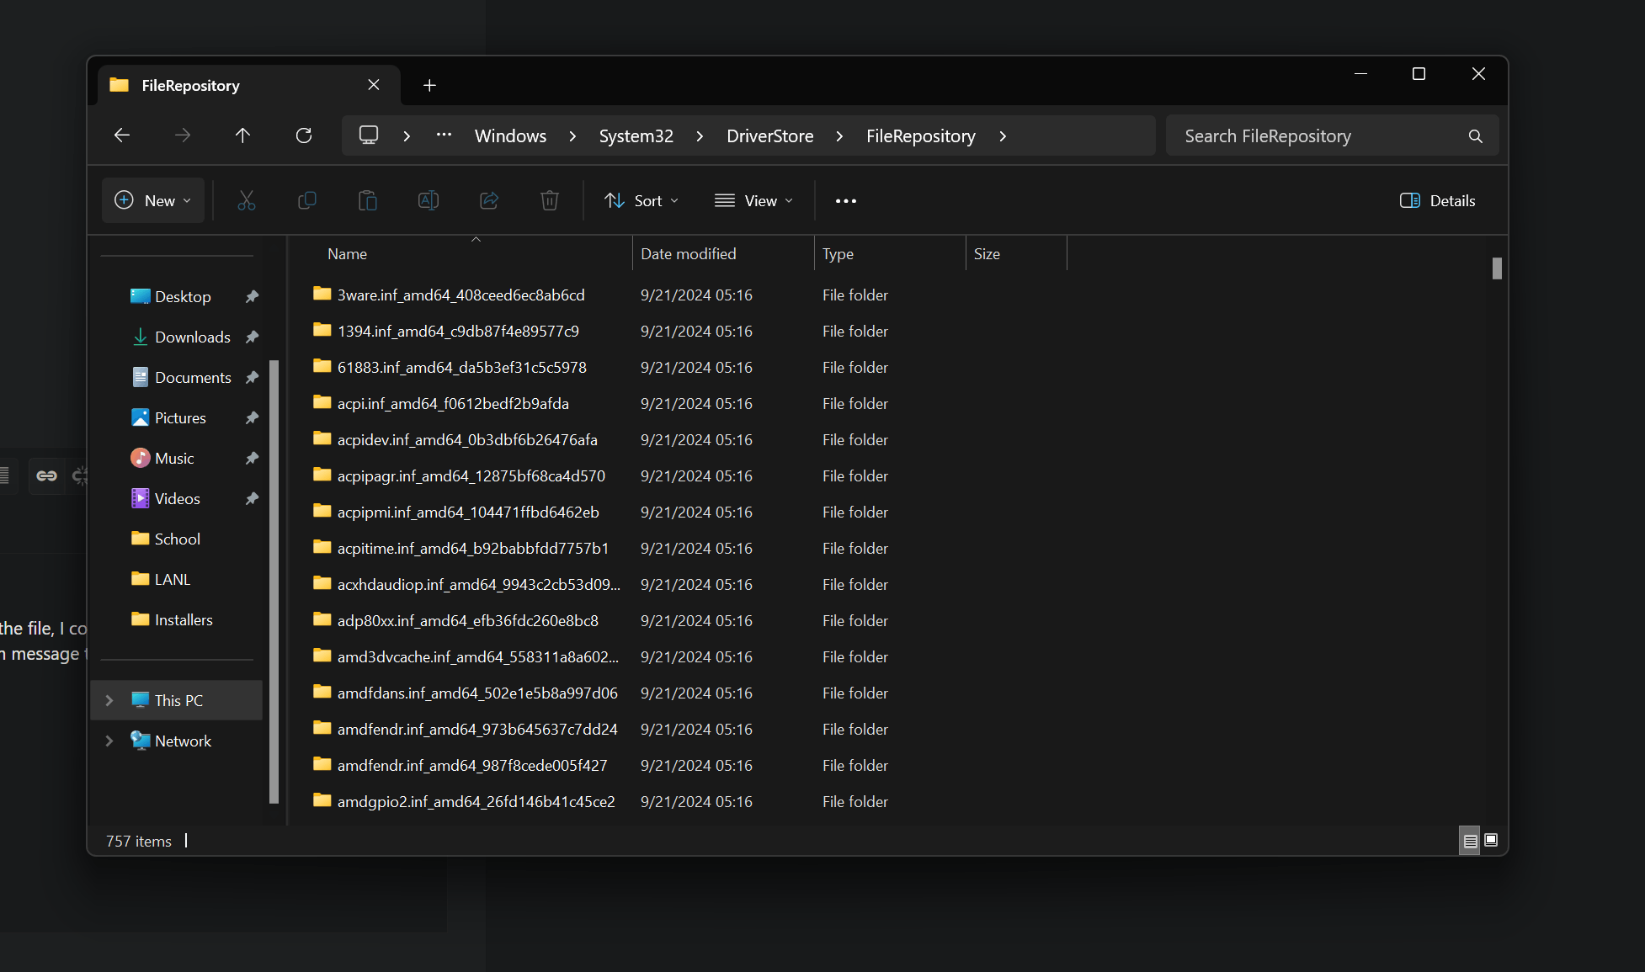Select the acpi.inf_amd64_f0612bedf2b9afda folder
The image size is (1645, 972).
point(453,404)
